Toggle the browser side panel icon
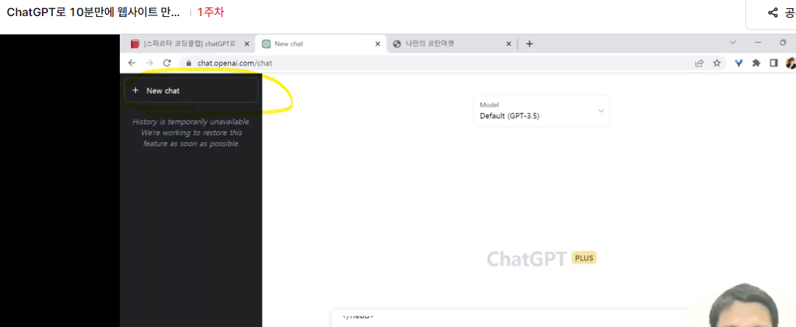Screen dimensions: 796x327 pyautogui.click(x=774, y=63)
